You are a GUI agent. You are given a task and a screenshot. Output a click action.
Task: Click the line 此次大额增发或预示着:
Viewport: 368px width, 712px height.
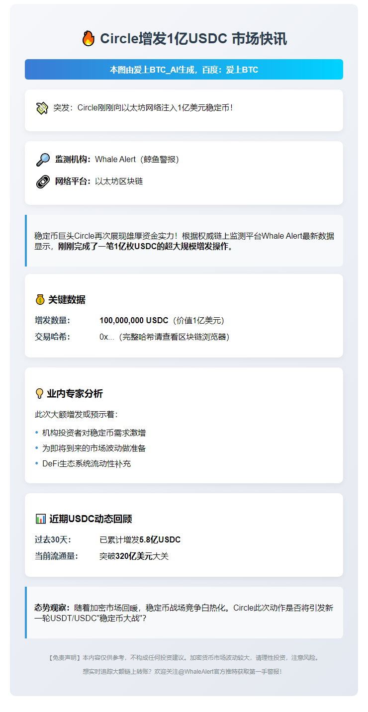coord(76,415)
